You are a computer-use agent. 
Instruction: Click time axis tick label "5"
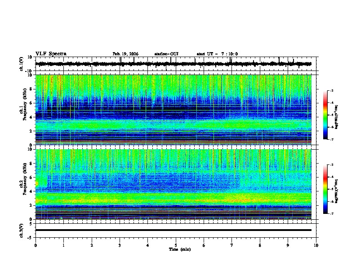pos(176,245)
